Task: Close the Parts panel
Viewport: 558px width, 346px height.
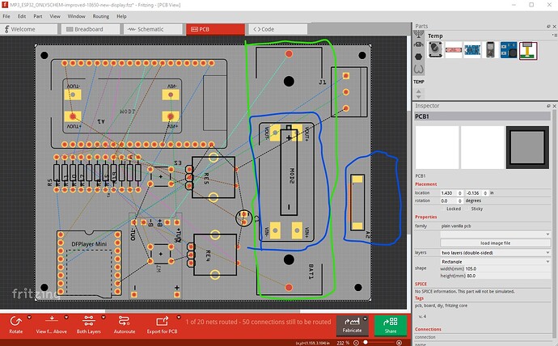Action: 555,27
